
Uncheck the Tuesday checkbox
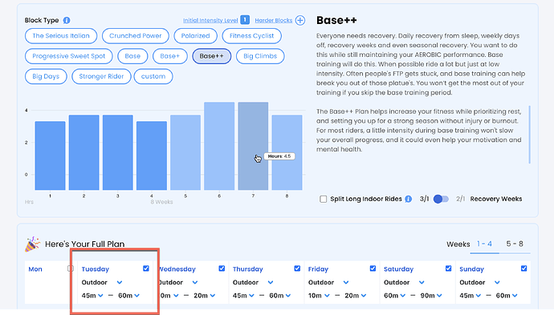point(146,269)
